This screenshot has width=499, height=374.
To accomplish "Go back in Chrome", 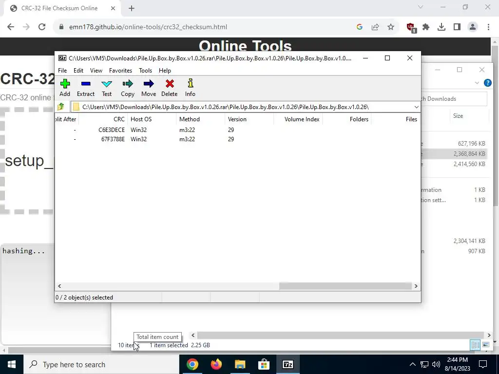I will pyautogui.click(x=11, y=27).
